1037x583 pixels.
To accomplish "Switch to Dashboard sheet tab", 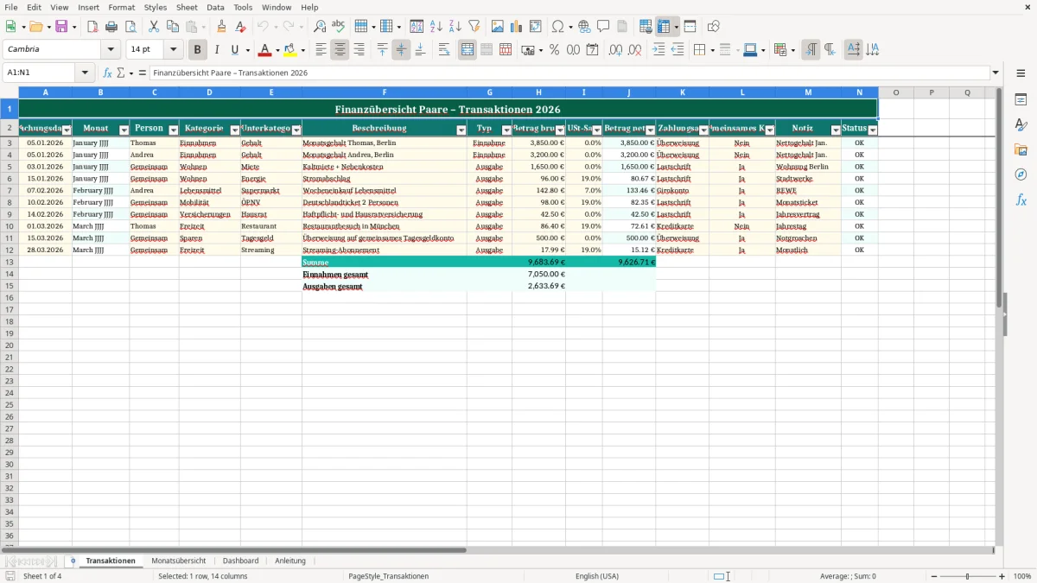I will [x=240, y=561].
